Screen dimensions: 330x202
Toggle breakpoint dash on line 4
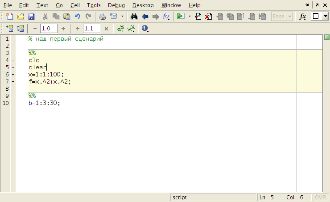pyautogui.click(x=13, y=60)
